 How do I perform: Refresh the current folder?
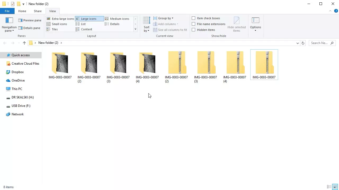(x=303, y=43)
